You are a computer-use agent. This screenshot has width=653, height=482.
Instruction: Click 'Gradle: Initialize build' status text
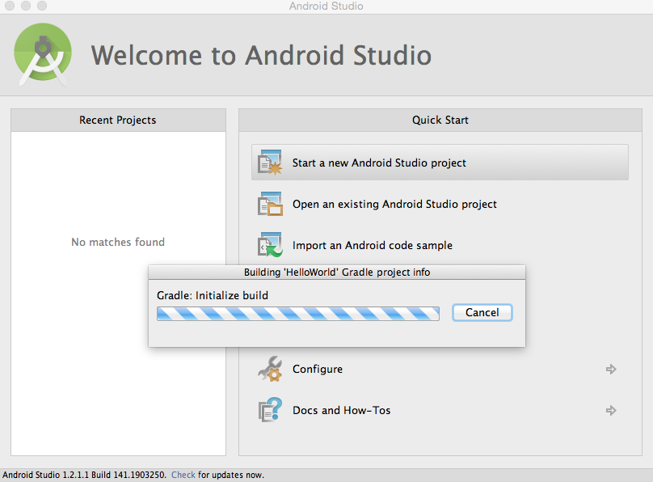(213, 295)
